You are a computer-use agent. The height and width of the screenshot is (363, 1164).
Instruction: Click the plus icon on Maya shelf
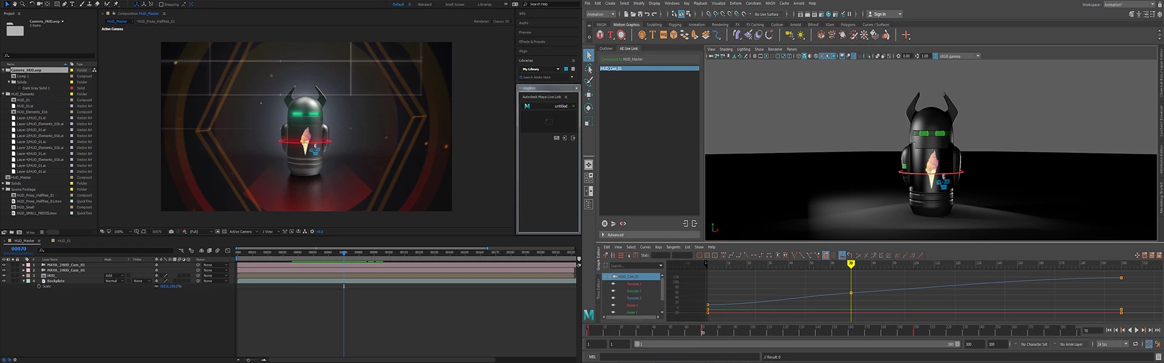pyautogui.click(x=906, y=35)
